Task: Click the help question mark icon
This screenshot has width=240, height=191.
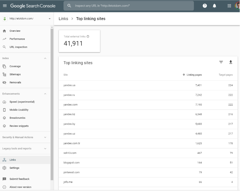Action: point(205,6)
